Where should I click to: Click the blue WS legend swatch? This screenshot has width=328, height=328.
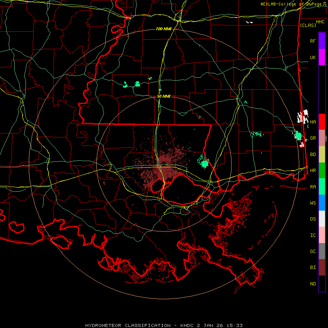[322, 203]
